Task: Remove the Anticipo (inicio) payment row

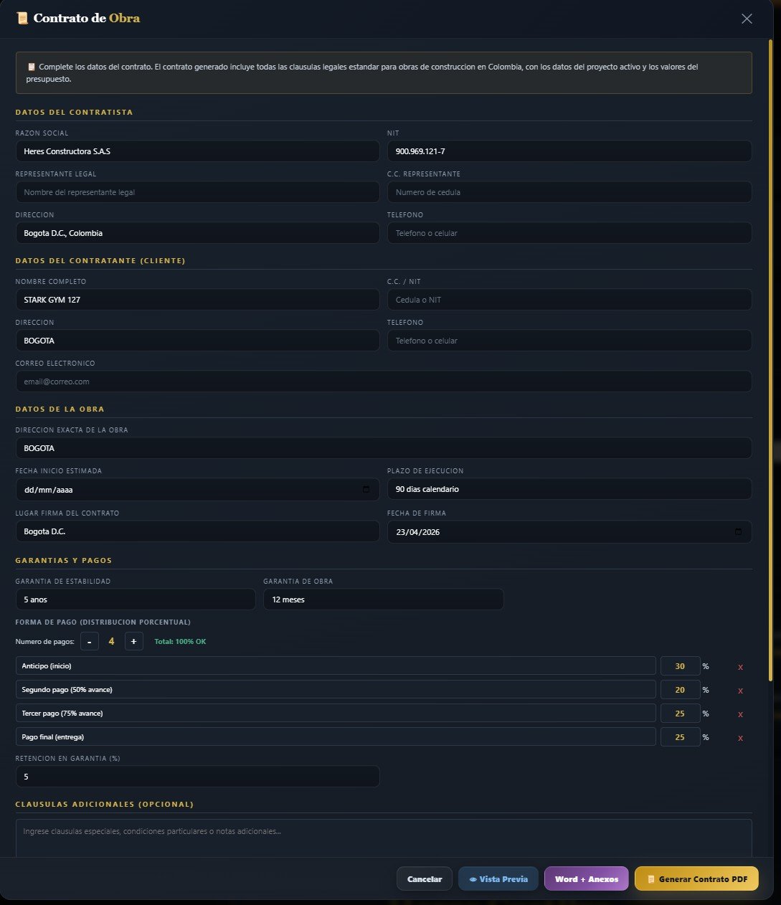Action: pyautogui.click(x=740, y=667)
